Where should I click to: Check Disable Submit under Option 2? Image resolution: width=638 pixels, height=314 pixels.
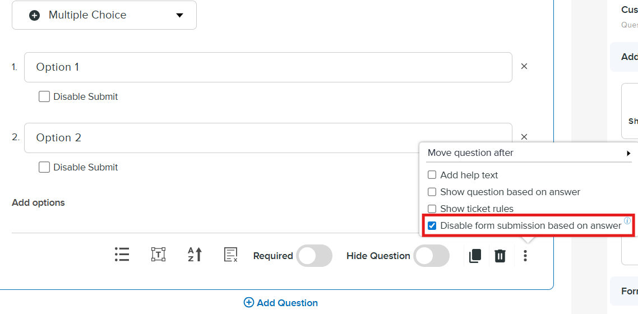44,167
